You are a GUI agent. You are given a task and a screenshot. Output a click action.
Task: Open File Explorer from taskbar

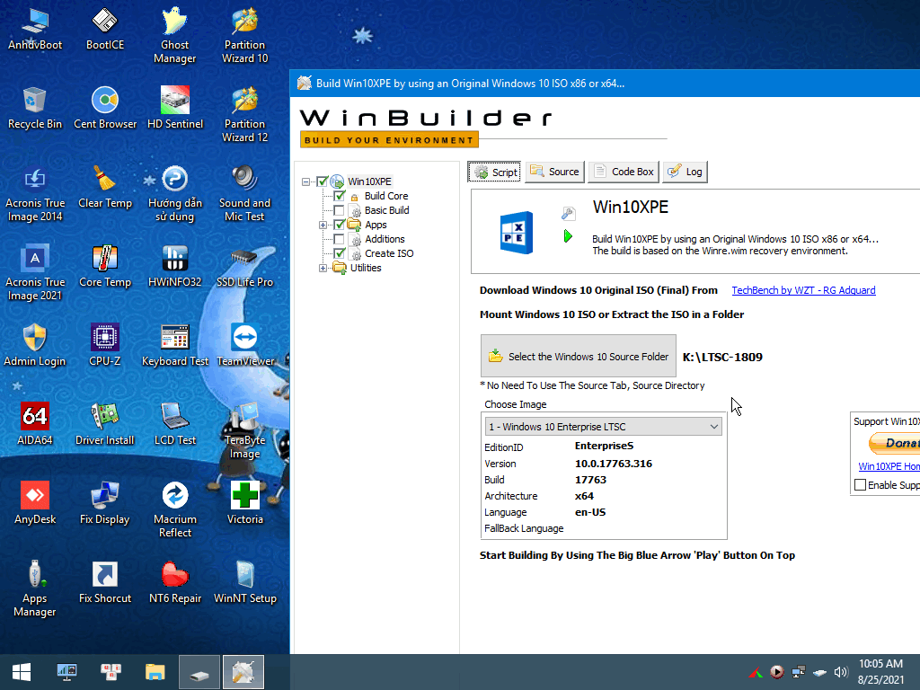(x=155, y=672)
